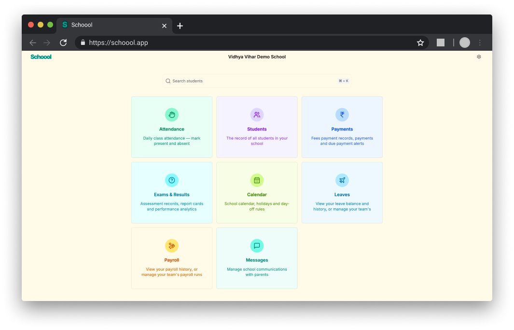Go back using browser back arrow
This screenshot has height=330, width=514.
tap(33, 43)
